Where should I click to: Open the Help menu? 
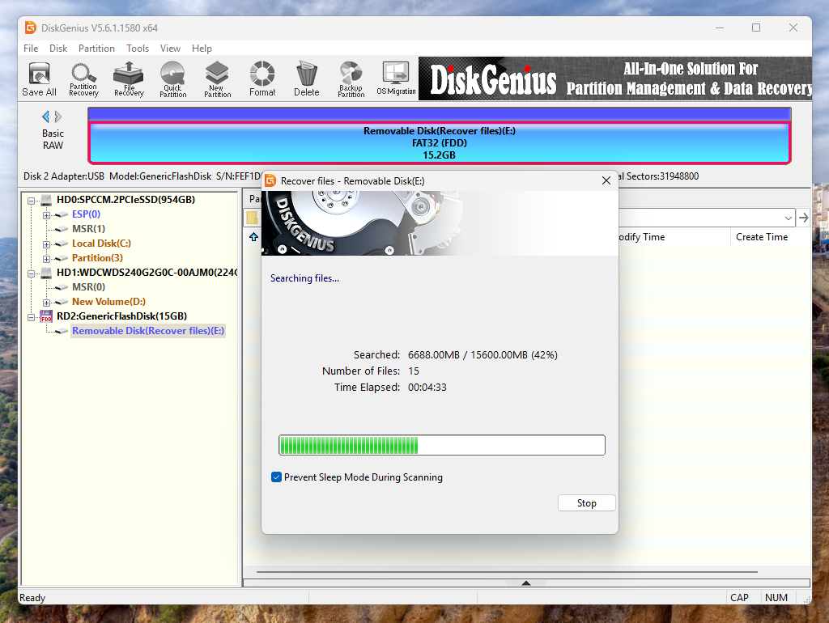[x=202, y=48]
